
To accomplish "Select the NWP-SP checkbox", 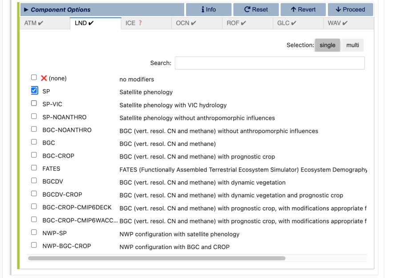I will point(34,233).
